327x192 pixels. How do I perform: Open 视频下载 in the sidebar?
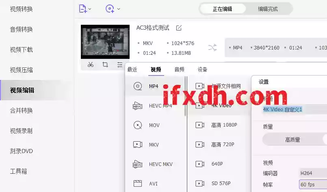21,50
